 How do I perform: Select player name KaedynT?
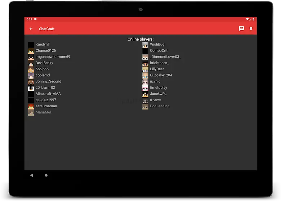(43, 44)
